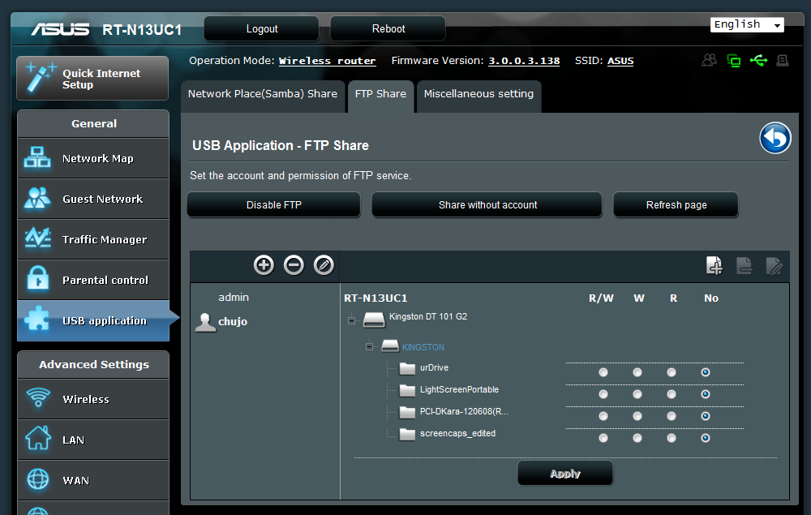Click the Traffic Manager graph icon
This screenshot has width=811, height=515.
point(38,238)
